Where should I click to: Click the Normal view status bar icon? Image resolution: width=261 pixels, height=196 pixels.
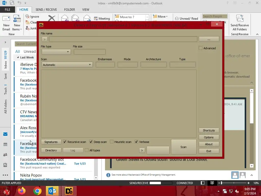[x=203, y=183]
